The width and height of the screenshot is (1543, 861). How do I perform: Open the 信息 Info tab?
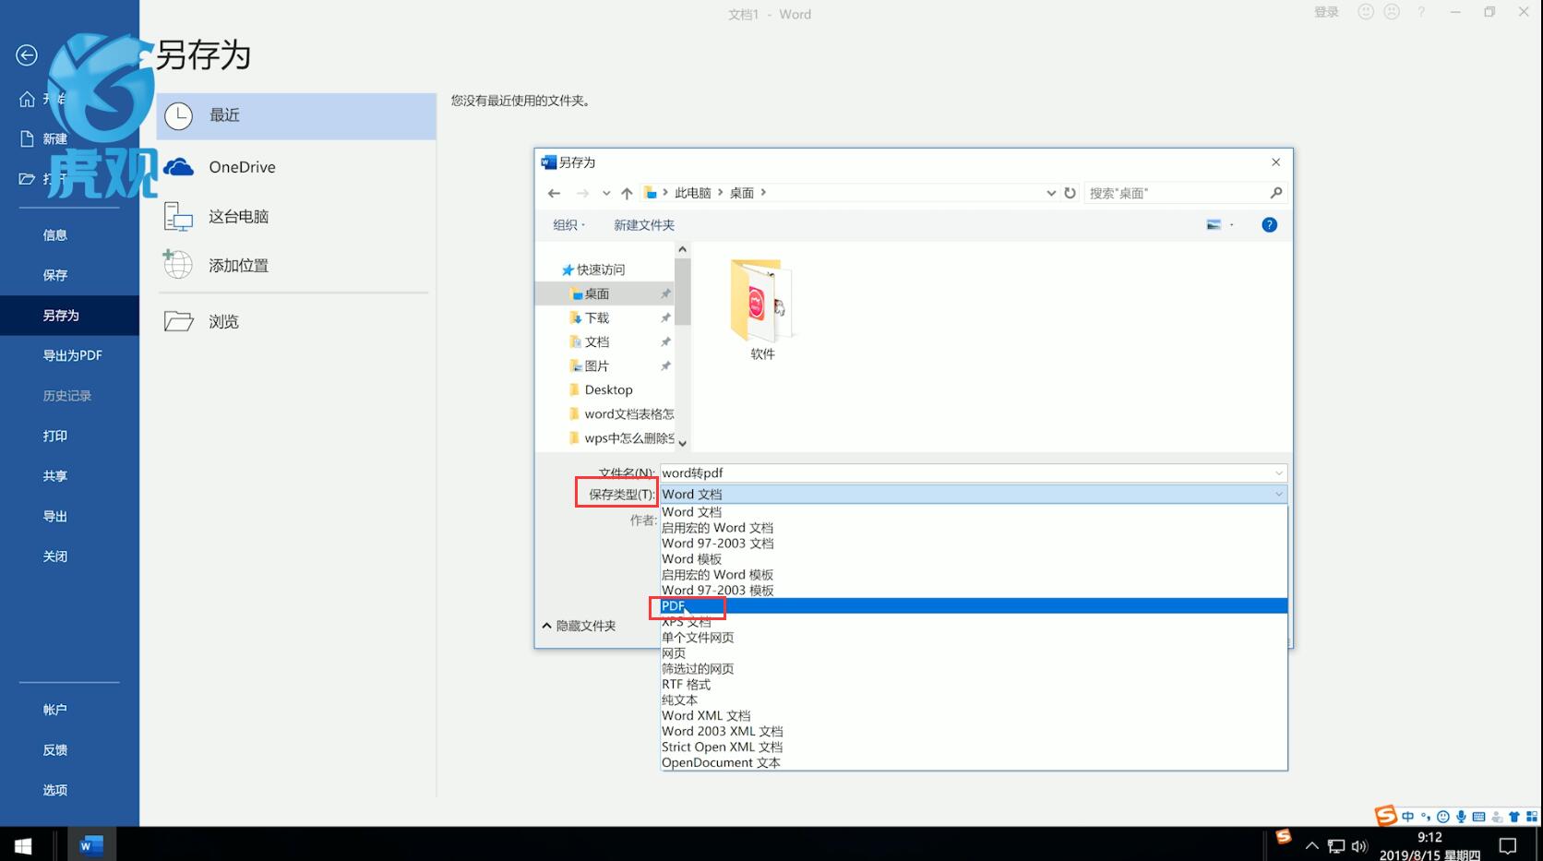[55, 235]
